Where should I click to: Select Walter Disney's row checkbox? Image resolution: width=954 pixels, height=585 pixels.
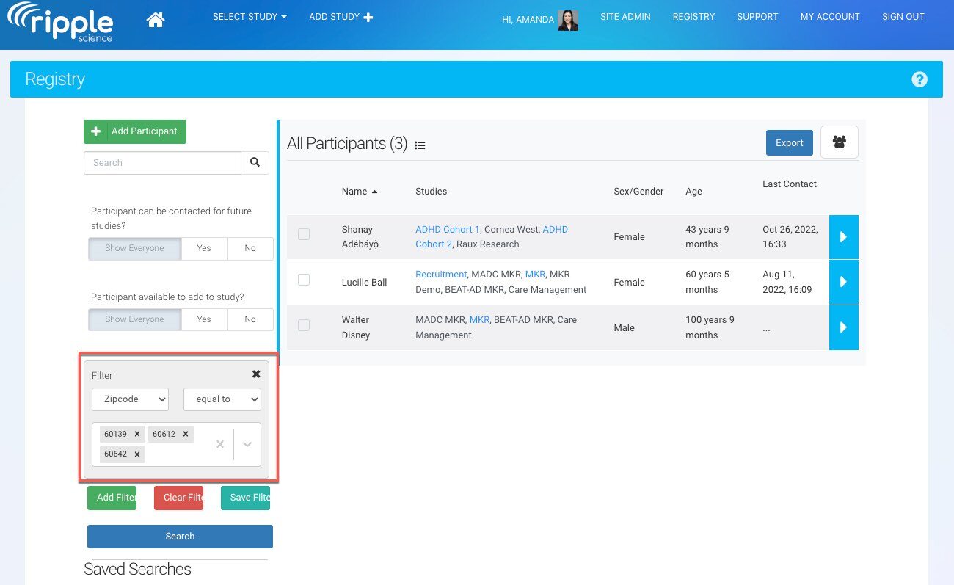coord(304,325)
